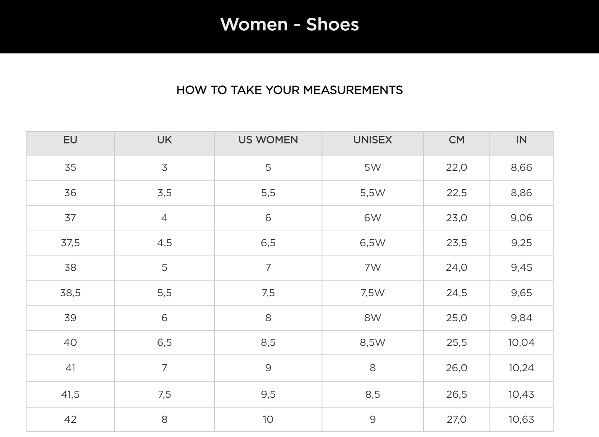Click the "Women - Shoes" title banner
Viewport: 599px width, 437px height.
coord(289,24)
